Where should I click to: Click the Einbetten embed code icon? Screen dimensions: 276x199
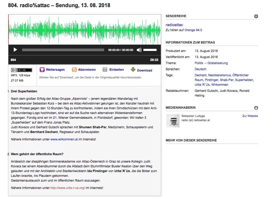point(105,70)
